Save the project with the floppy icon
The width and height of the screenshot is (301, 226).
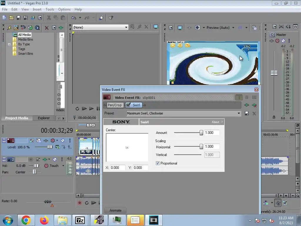click(19, 18)
